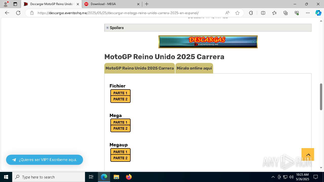Click the Fichier heading text
The image size is (324, 182).
point(117,86)
